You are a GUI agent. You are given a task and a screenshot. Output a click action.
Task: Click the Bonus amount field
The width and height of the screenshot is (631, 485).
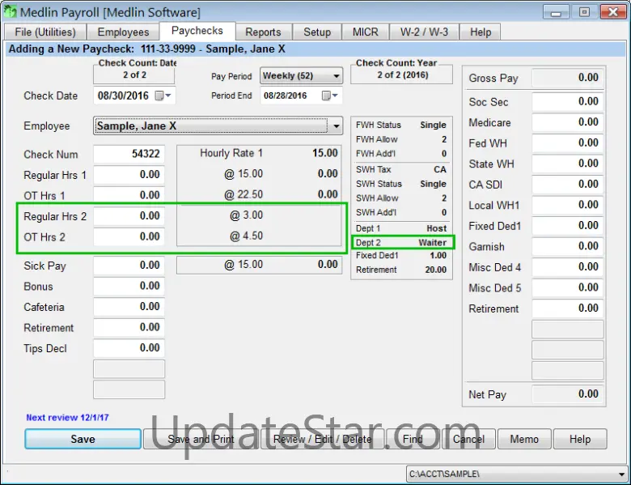point(129,287)
